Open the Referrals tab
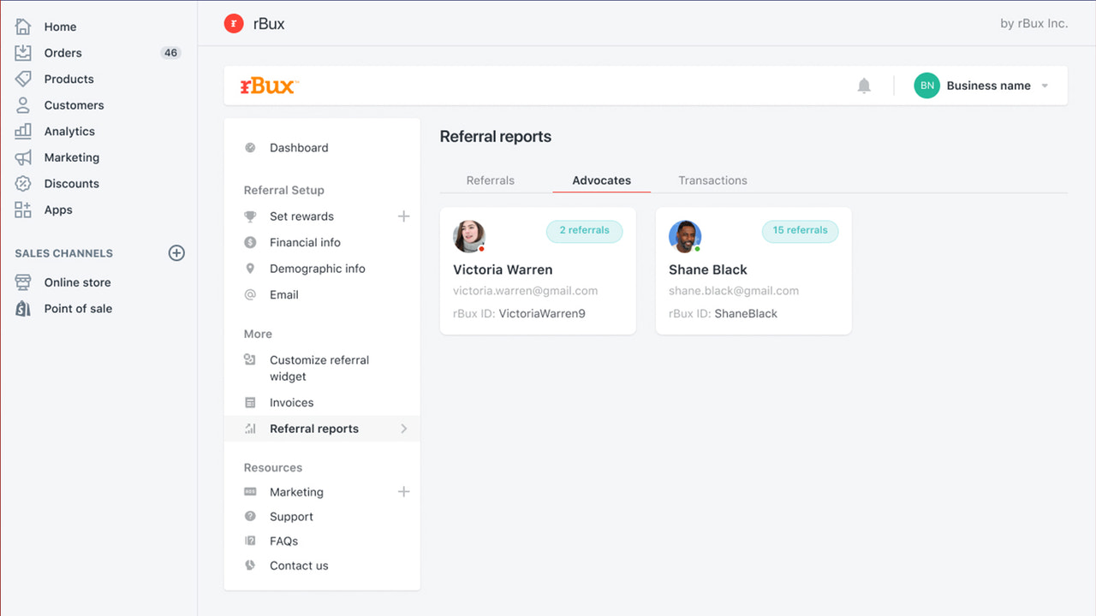 click(490, 181)
